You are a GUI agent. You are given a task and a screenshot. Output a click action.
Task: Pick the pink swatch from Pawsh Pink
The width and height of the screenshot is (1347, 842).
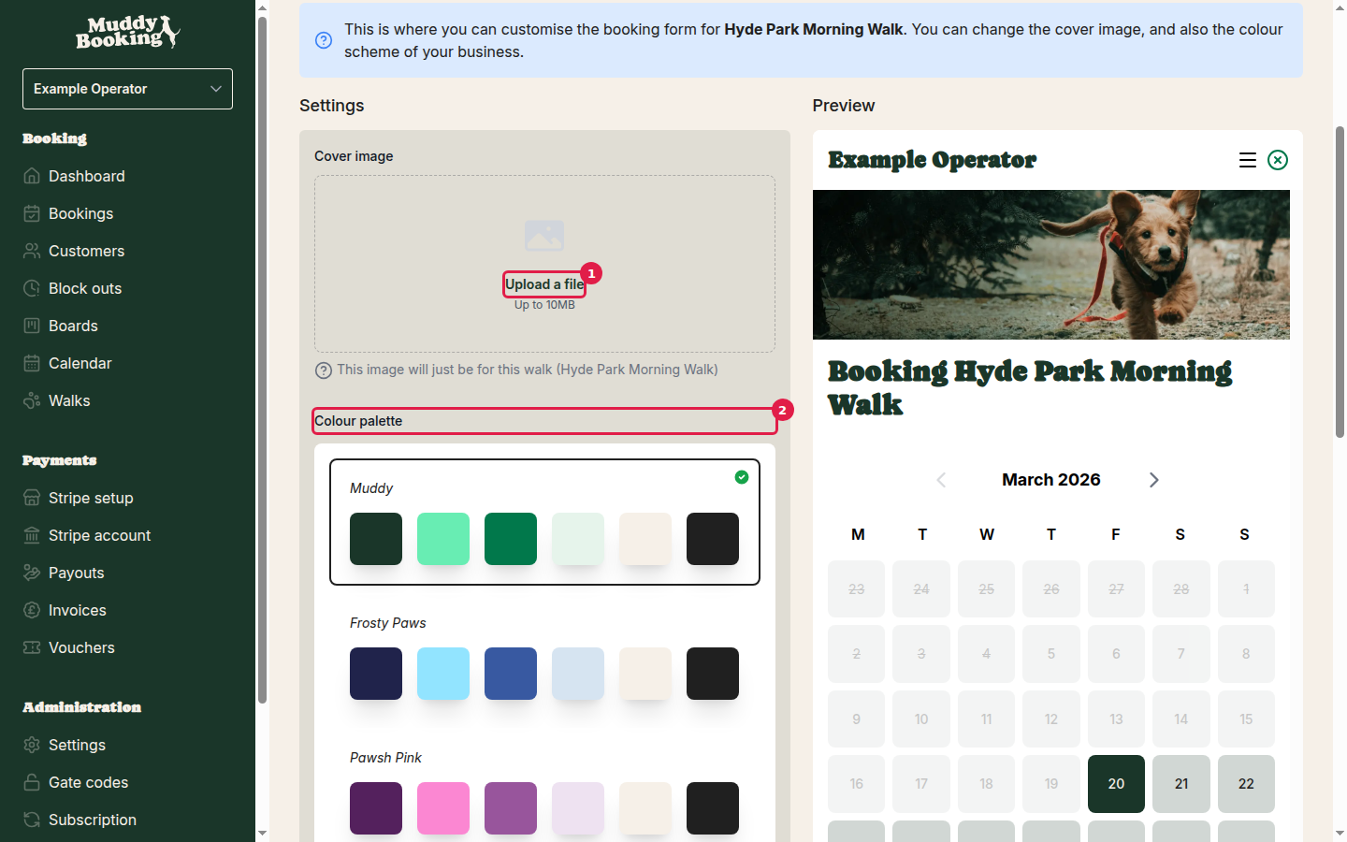tap(443, 807)
